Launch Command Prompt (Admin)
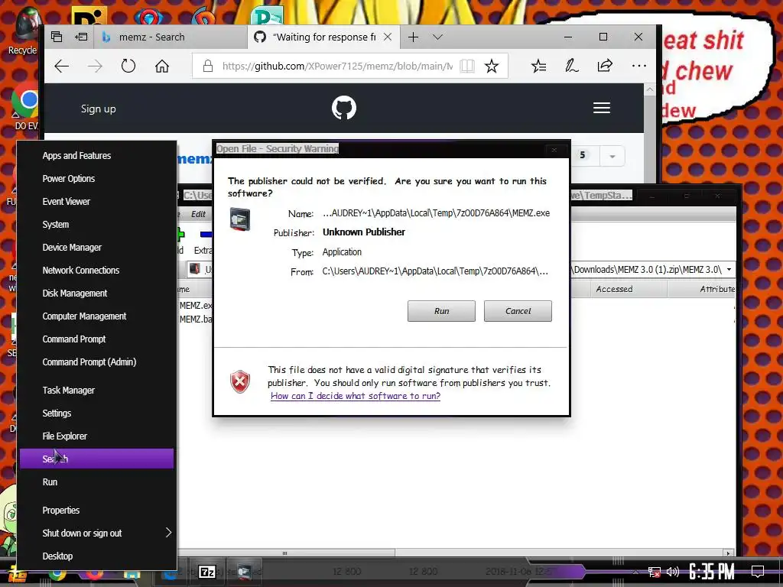Viewport: 783px width, 587px height. click(89, 362)
